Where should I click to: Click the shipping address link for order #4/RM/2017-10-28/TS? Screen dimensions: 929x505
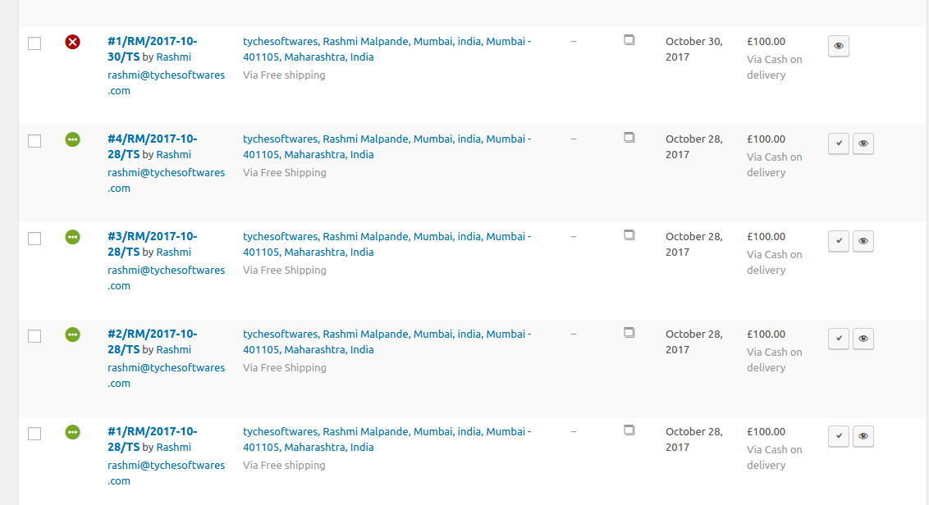387,147
